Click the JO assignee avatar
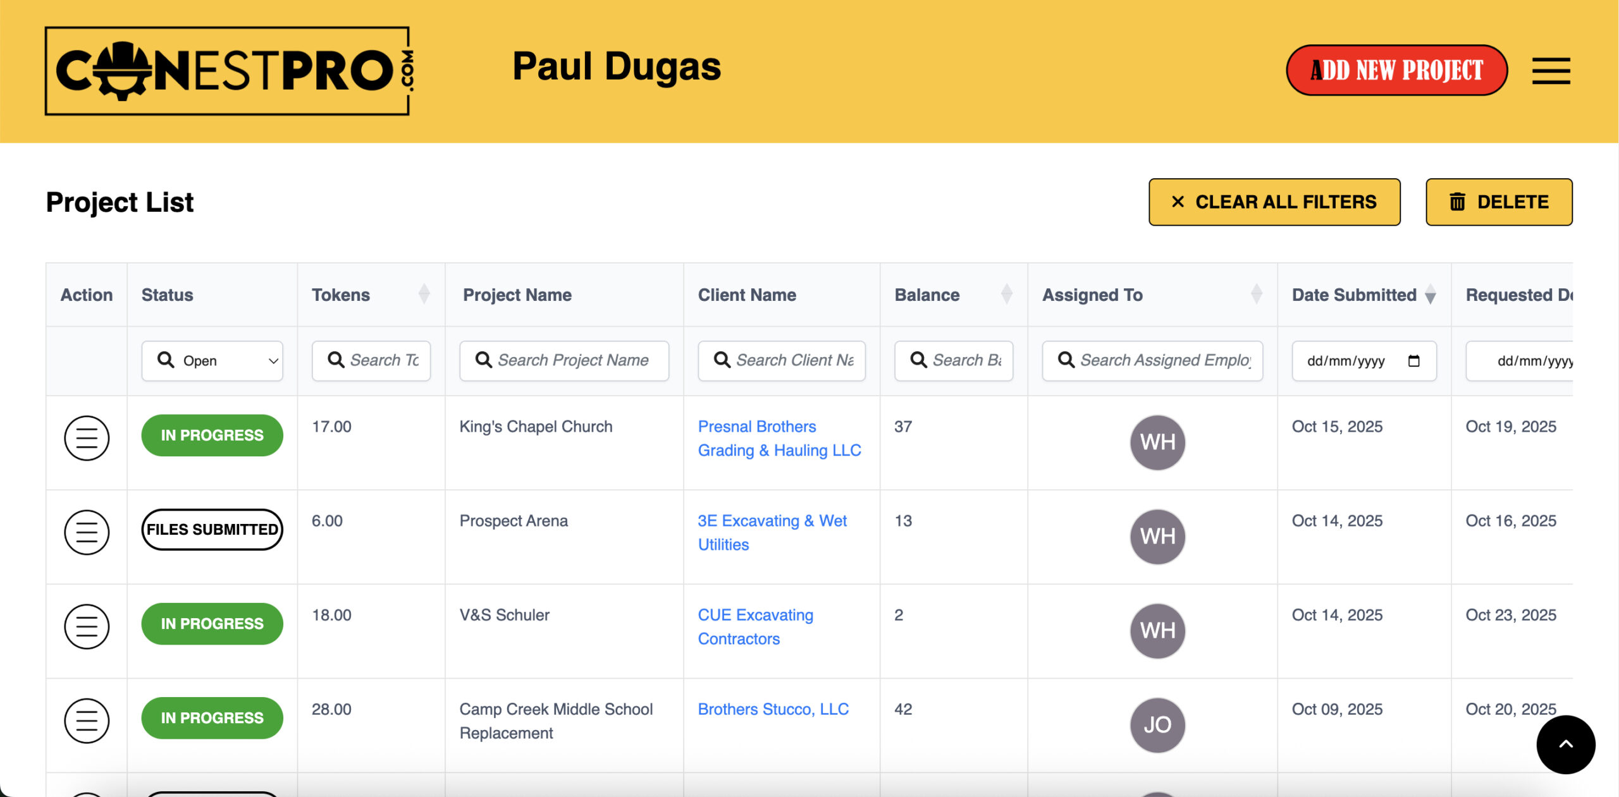 click(1157, 725)
